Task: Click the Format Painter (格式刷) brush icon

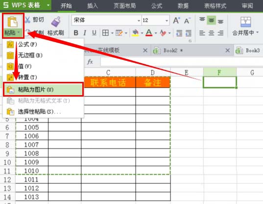Action: click(56, 22)
